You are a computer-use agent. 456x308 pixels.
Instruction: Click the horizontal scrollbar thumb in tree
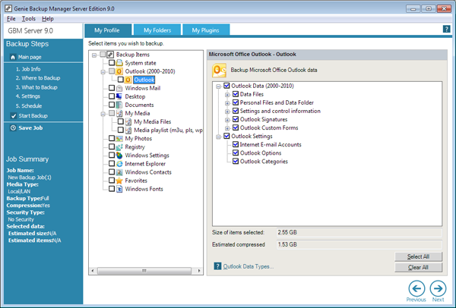point(144,271)
